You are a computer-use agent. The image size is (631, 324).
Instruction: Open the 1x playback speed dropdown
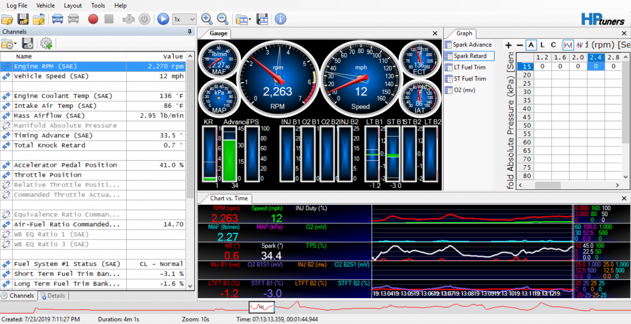coord(184,19)
